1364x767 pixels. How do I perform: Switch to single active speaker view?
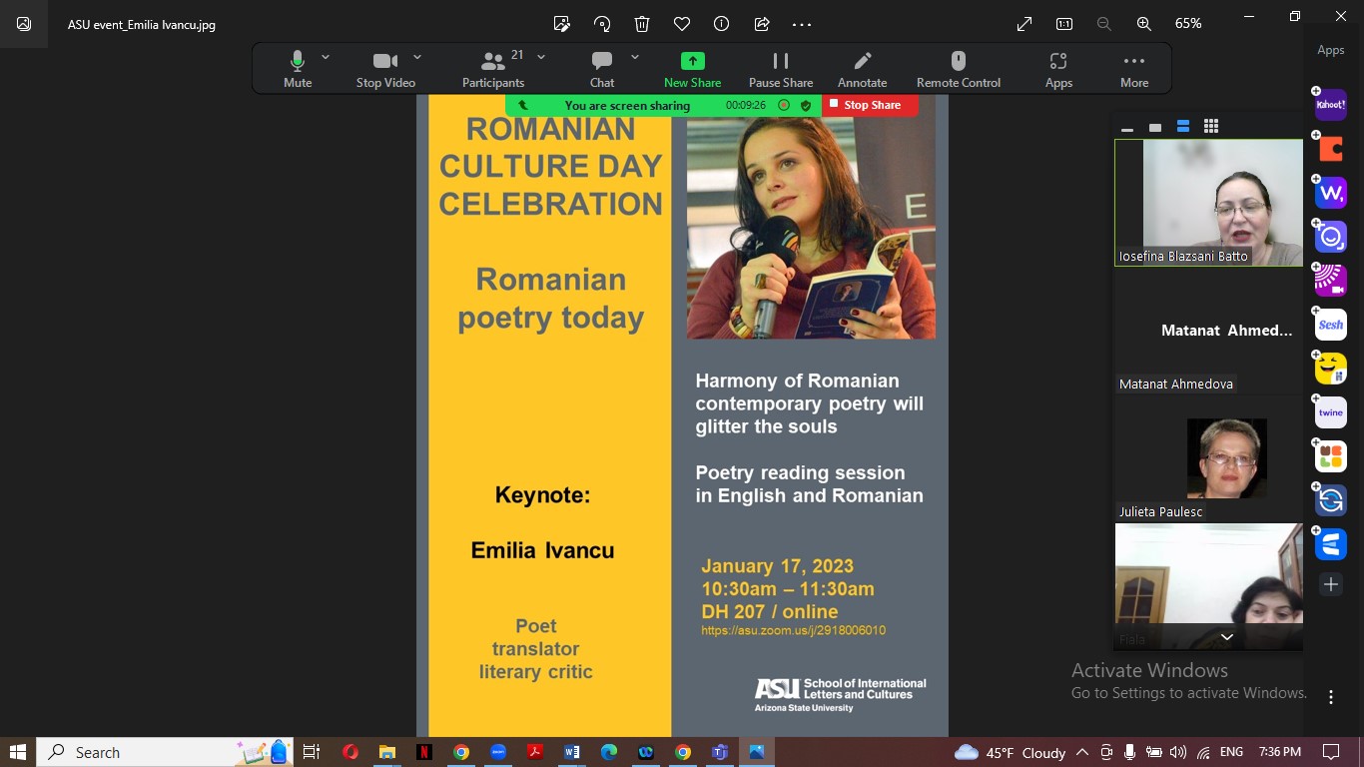point(1155,127)
